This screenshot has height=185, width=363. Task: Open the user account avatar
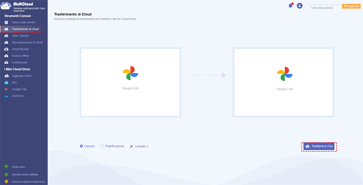pos(299,6)
